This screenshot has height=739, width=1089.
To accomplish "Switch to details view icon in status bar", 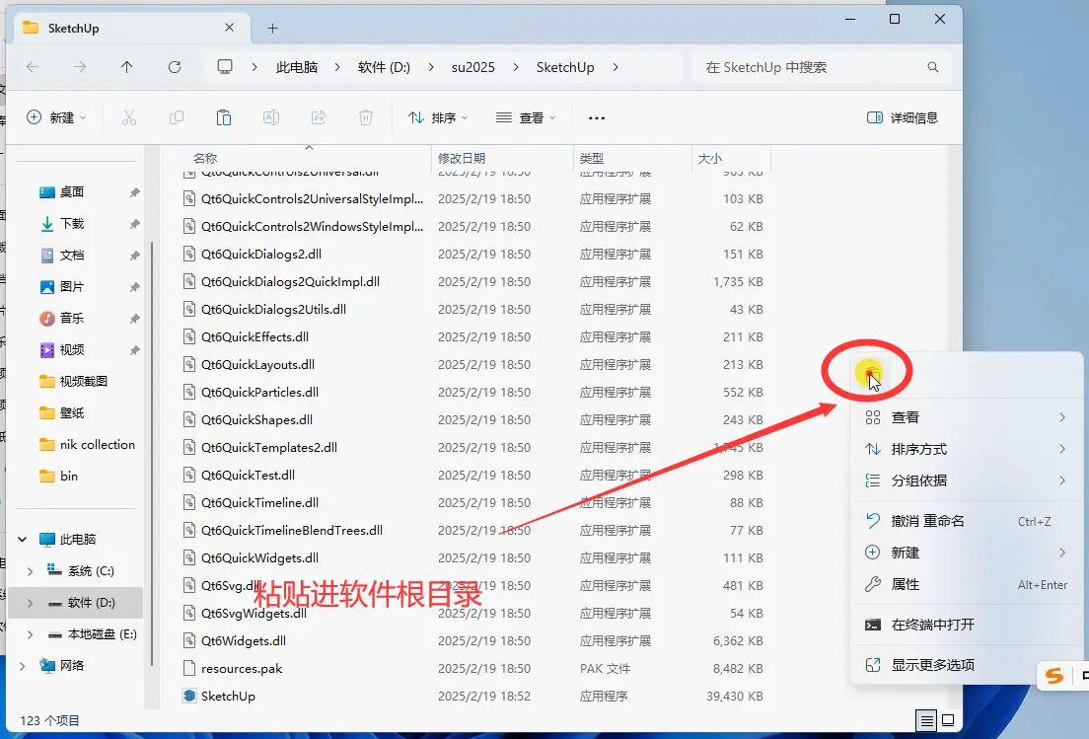I will [x=926, y=721].
